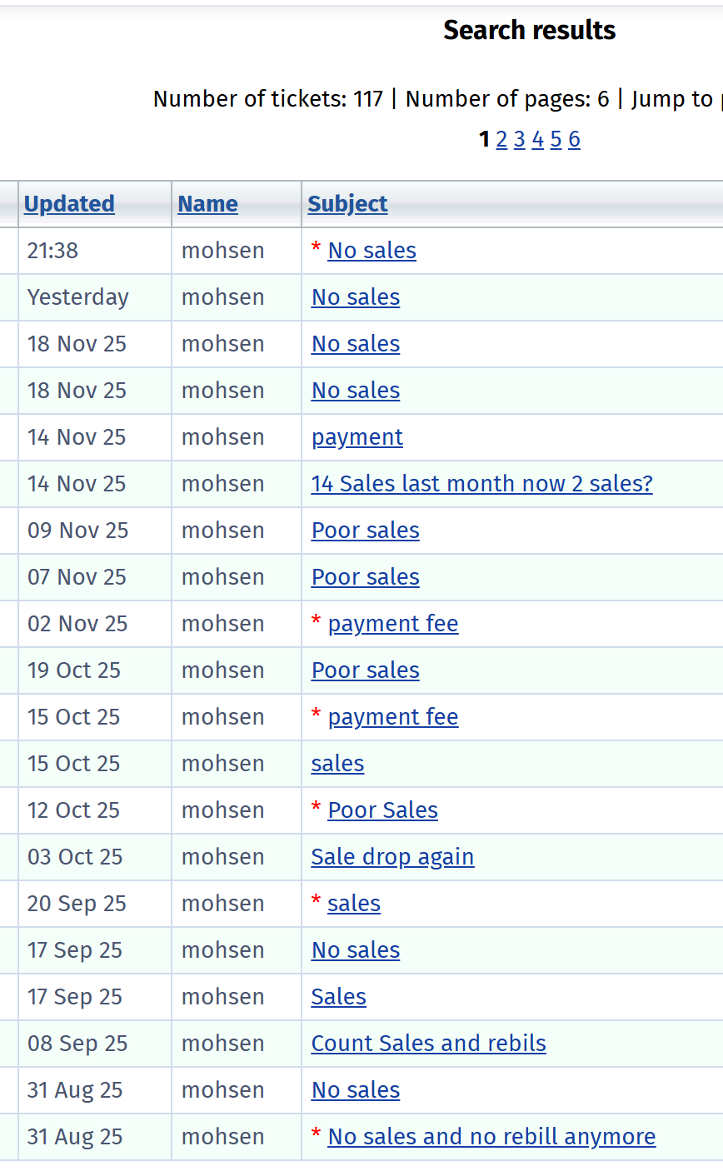Open '14 Sales last month now 2 sales?' ticket

point(482,484)
